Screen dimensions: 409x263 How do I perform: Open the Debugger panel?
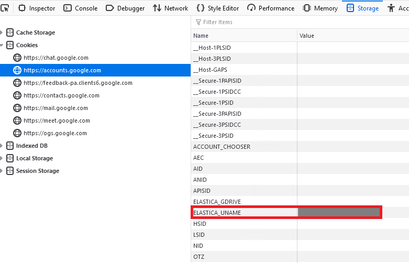[x=125, y=8]
